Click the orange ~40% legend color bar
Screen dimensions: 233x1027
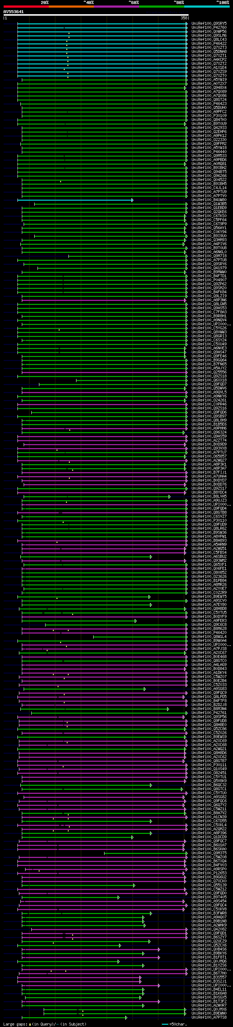(x=71, y=7)
